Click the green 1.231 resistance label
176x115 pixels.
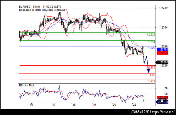152,42
